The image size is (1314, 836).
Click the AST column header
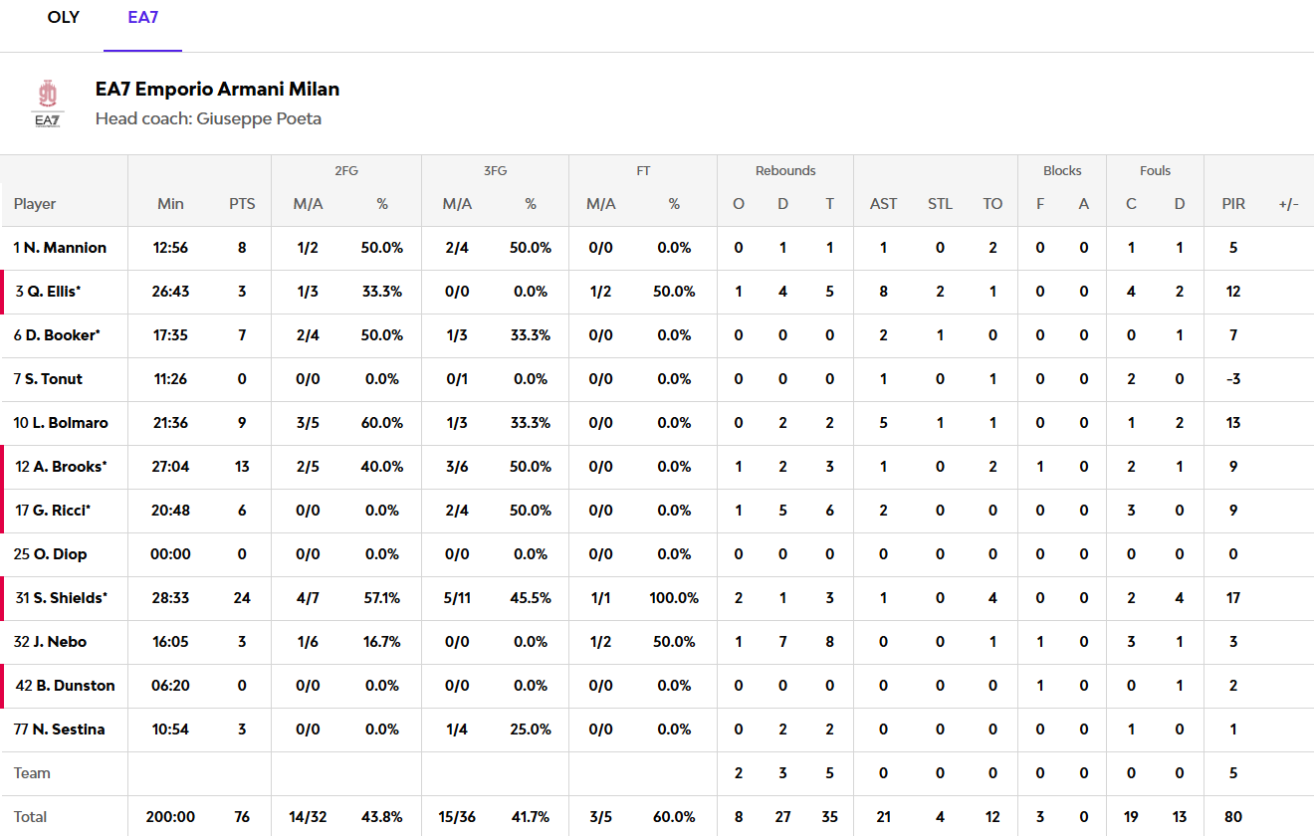[x=883, y=204]
